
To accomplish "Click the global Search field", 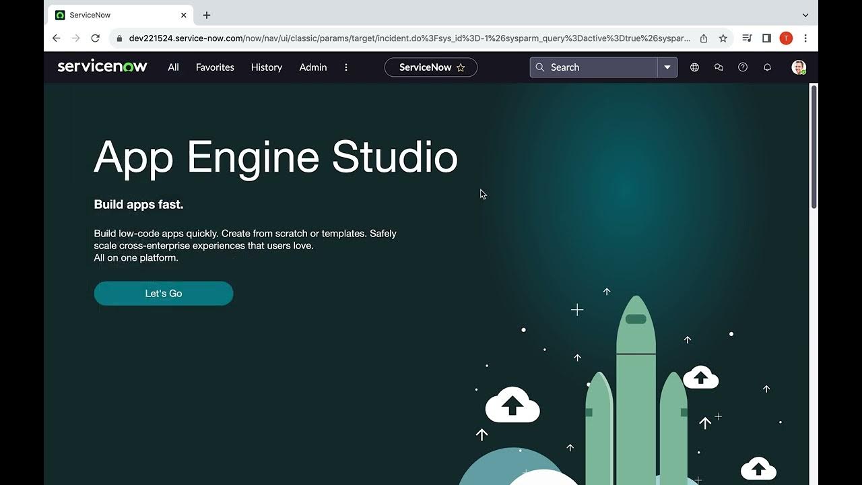I will [593, 67].
